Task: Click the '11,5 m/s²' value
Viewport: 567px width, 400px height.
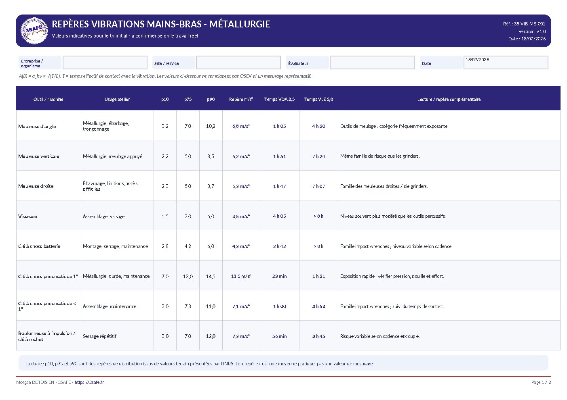Action: 241,276
